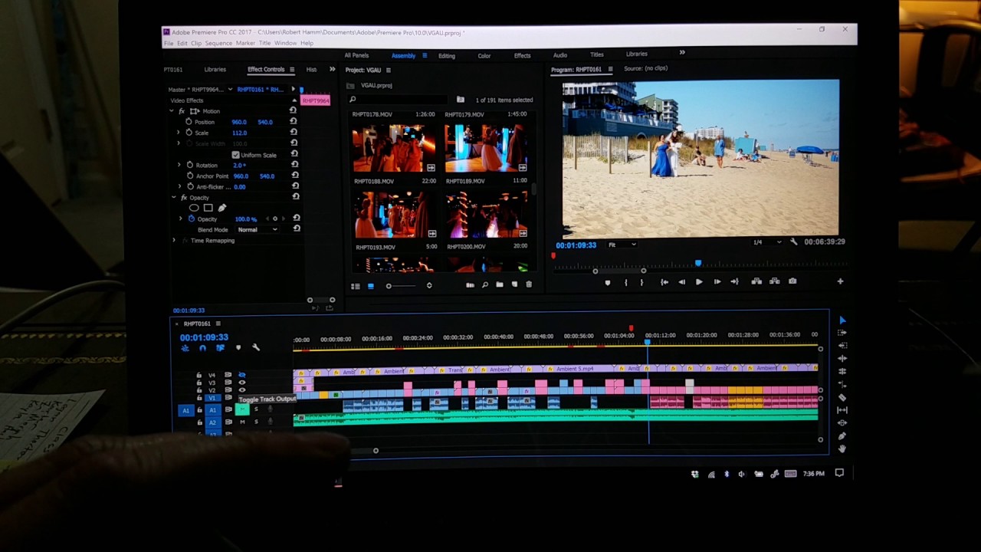Click volume icon in Windows tray
The height and width of the screenshot is (552, 981).
(741, 474)
